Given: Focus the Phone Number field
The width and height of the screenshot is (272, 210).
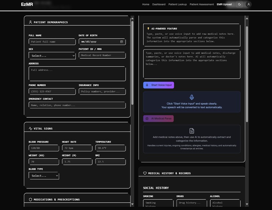Looking at the screenshot, I should coord(52,92).
